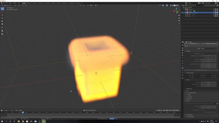Image resolution: width=219 pixels, height=123 pixels.
Task: Open the Material properties tab
Action: point(182,75)
